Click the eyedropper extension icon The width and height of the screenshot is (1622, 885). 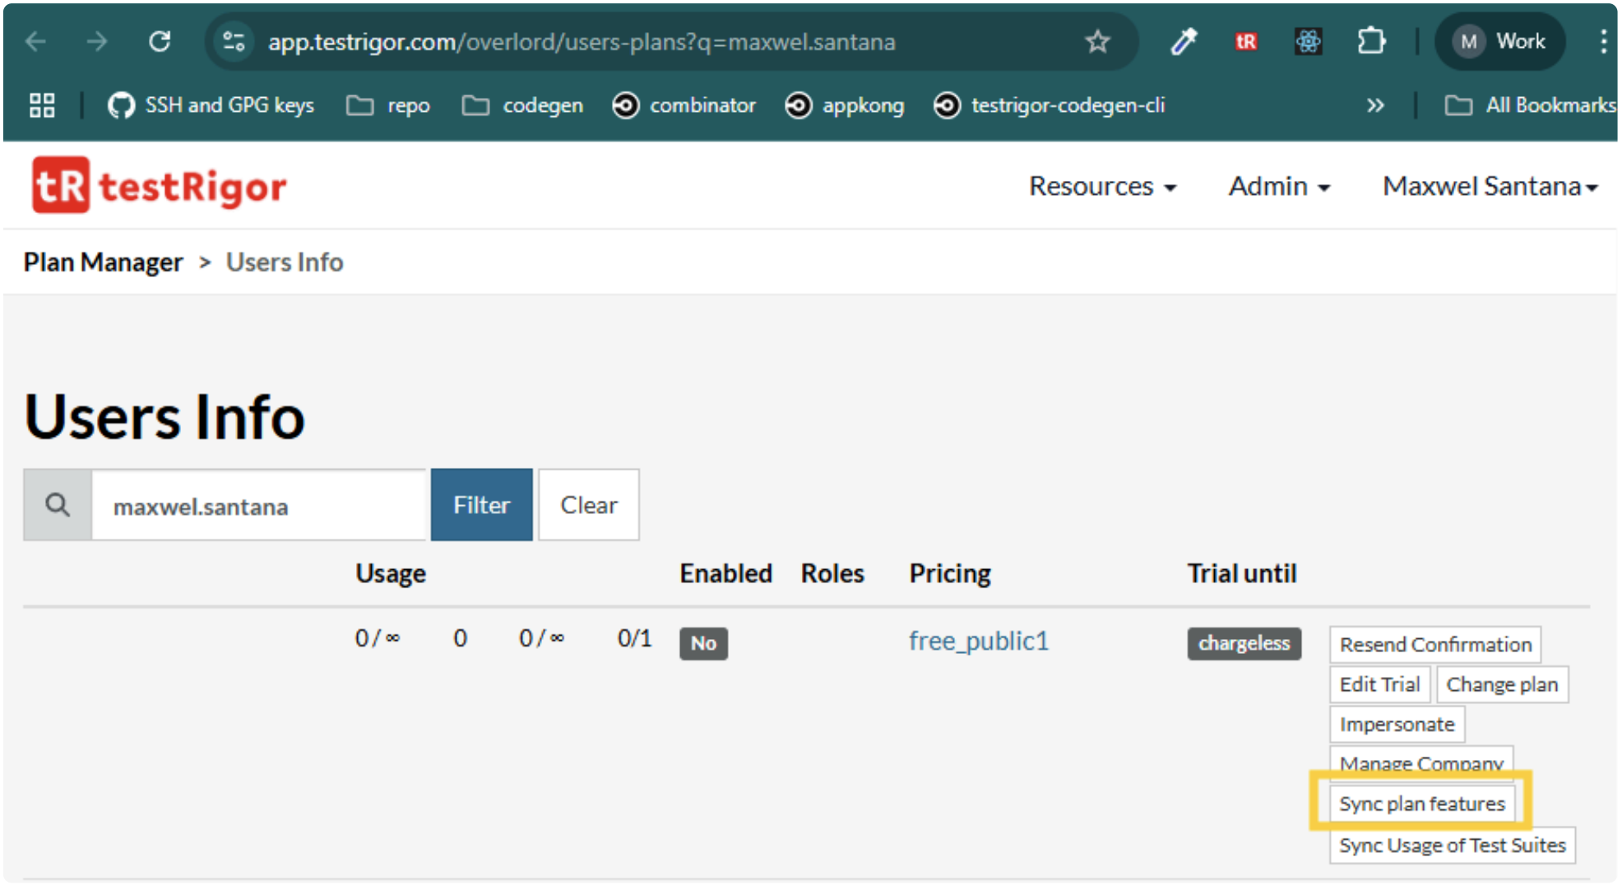[x=1184, y=41]
